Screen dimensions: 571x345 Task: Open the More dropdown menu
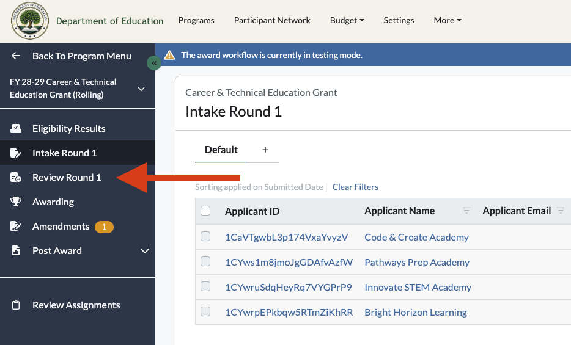point(447,20)
